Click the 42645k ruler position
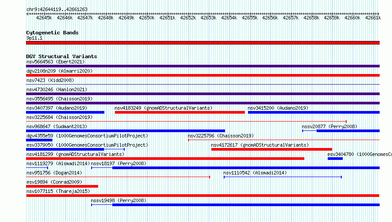 coord(44,18)
